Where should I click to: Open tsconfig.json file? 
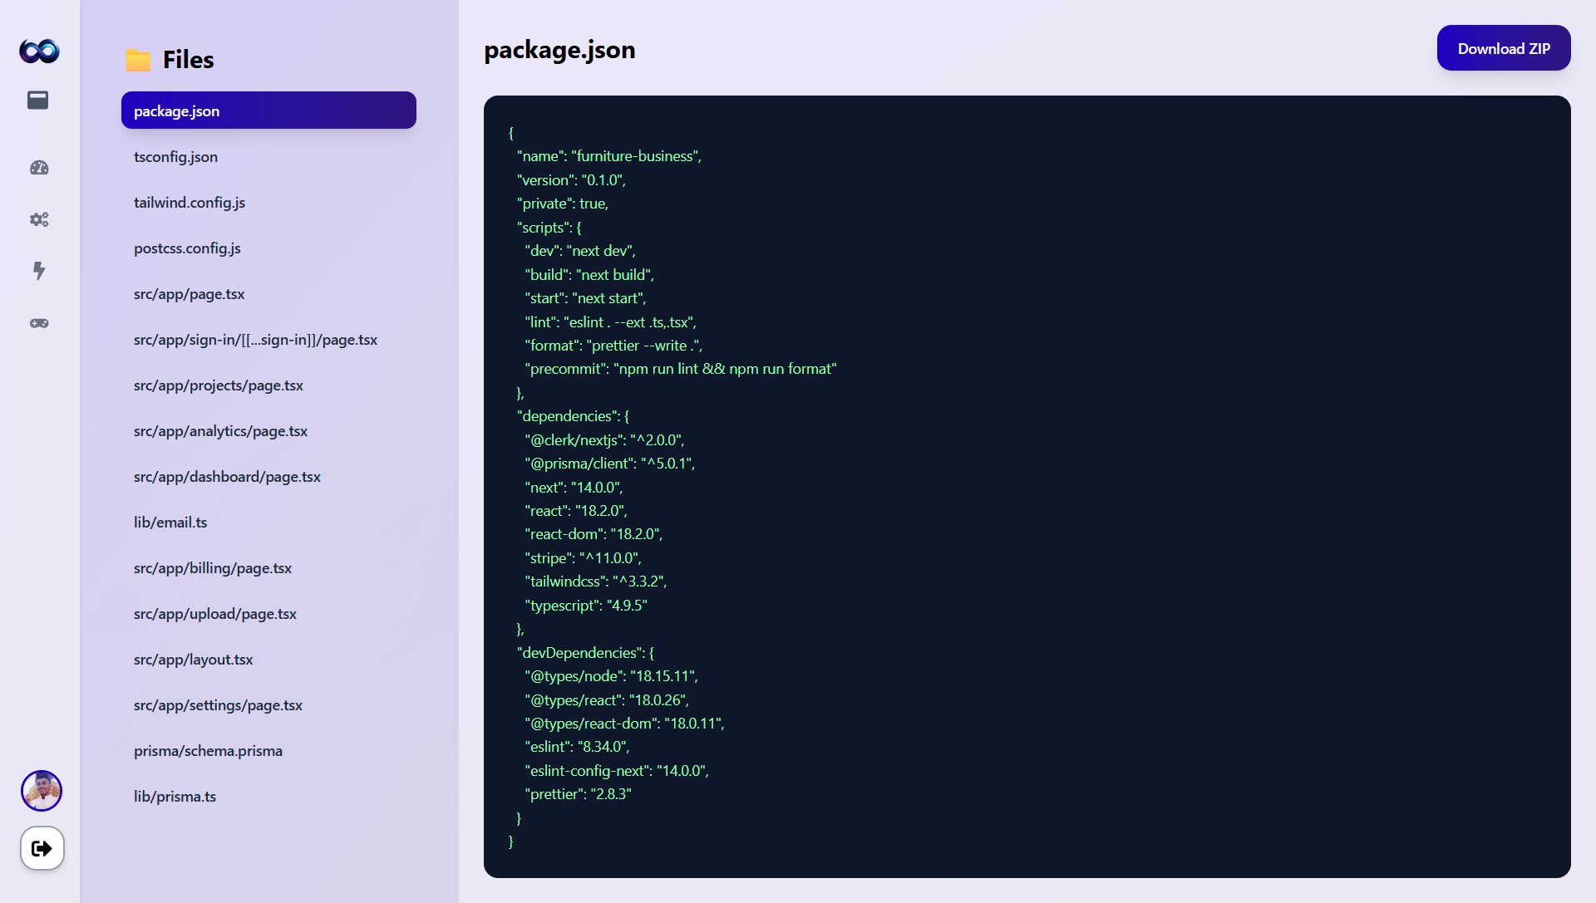175,157
